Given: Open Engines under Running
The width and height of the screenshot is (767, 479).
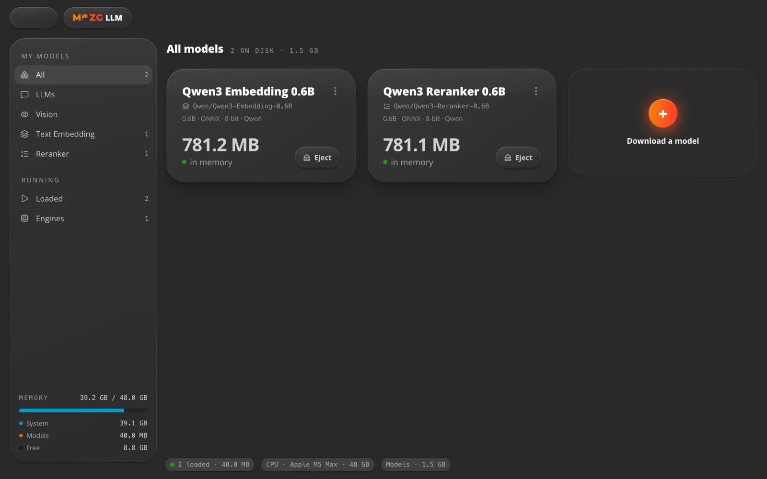Looking at the screenshot, I should pyautogui.click(x=83, y=218).
